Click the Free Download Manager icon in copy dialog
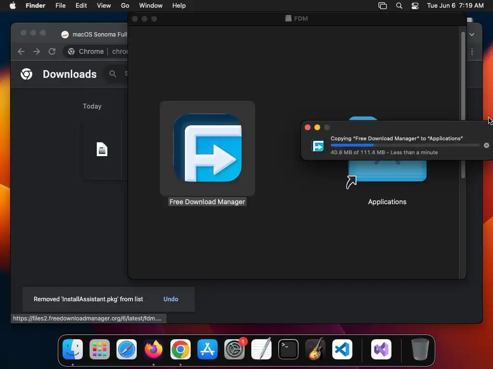Image resolution: width=493 pixels, height=369 pixels. point(317,146)
